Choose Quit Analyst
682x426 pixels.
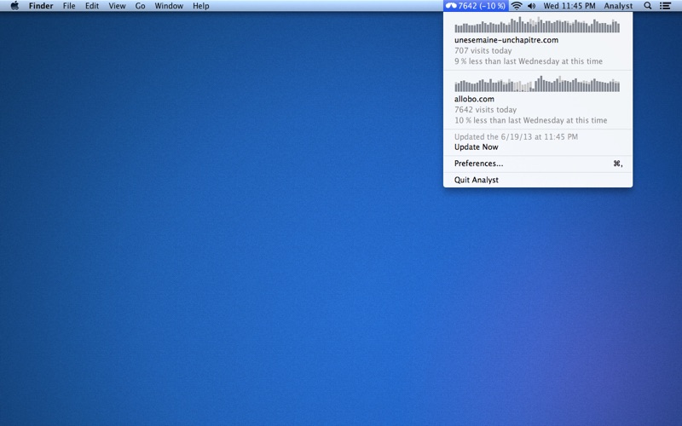tap(538, 180)
